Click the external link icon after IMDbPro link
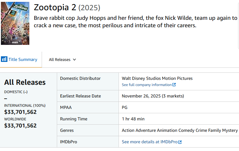 tap(180, 142)
